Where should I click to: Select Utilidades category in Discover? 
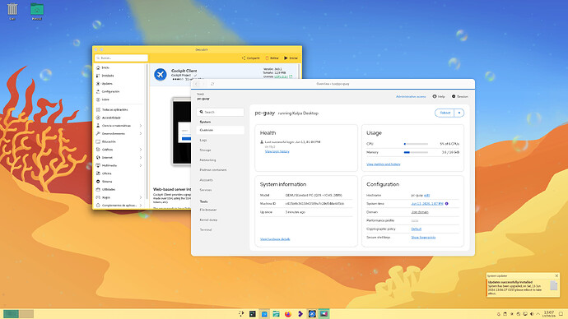pos(109,189)
